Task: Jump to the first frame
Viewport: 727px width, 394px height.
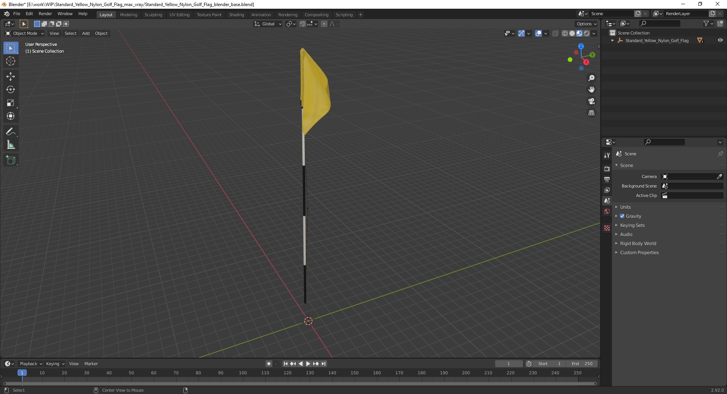Action: (285, 364)
